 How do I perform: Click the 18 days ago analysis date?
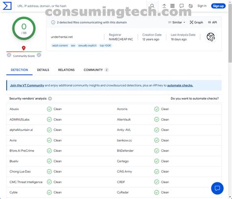point(179,39)
